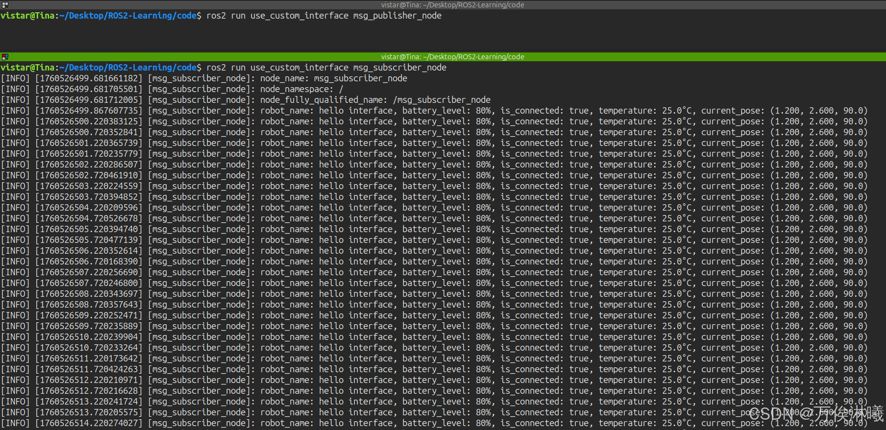Click timestamp 1760526506.720168390
This screenshot has width=886, height=430.
click(89, 262)
